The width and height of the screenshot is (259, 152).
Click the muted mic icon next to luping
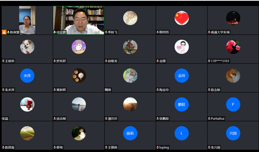(x=158, y=147)
